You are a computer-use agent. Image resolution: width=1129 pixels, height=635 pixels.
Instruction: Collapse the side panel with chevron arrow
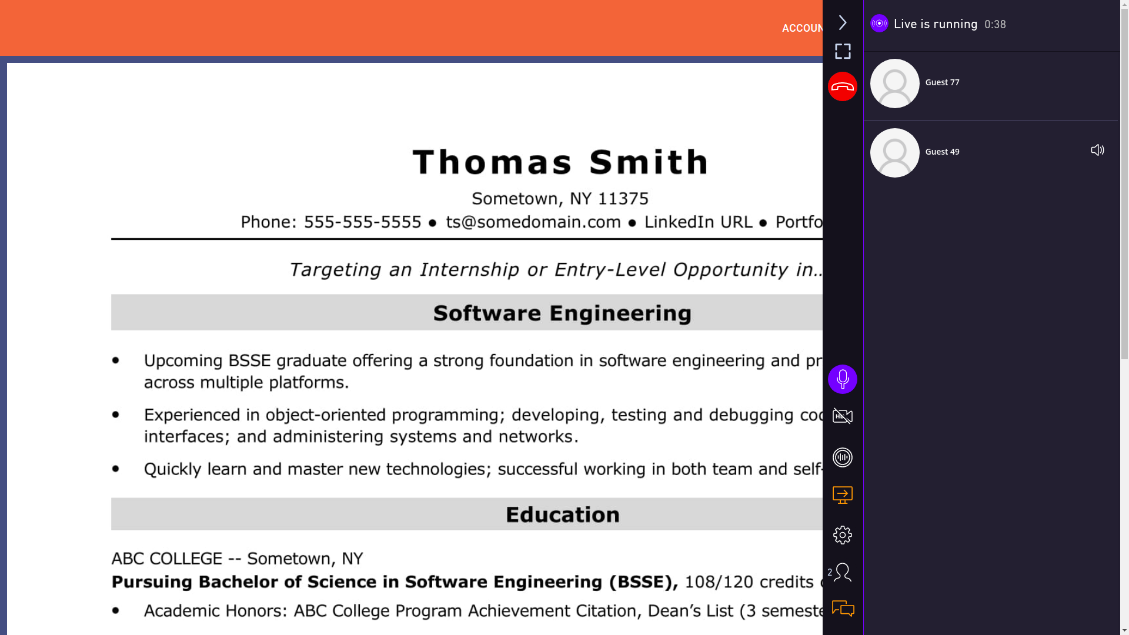[843, 22]
